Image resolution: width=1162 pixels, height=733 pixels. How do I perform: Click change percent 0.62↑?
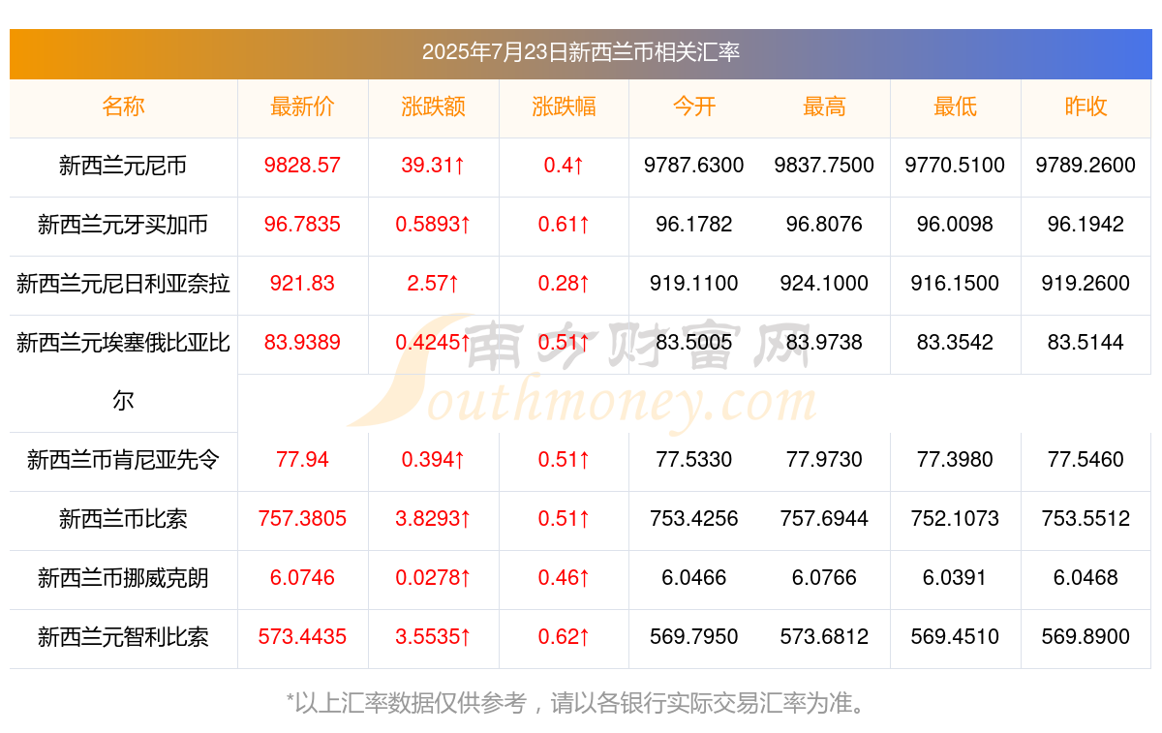tap(564, 637)
